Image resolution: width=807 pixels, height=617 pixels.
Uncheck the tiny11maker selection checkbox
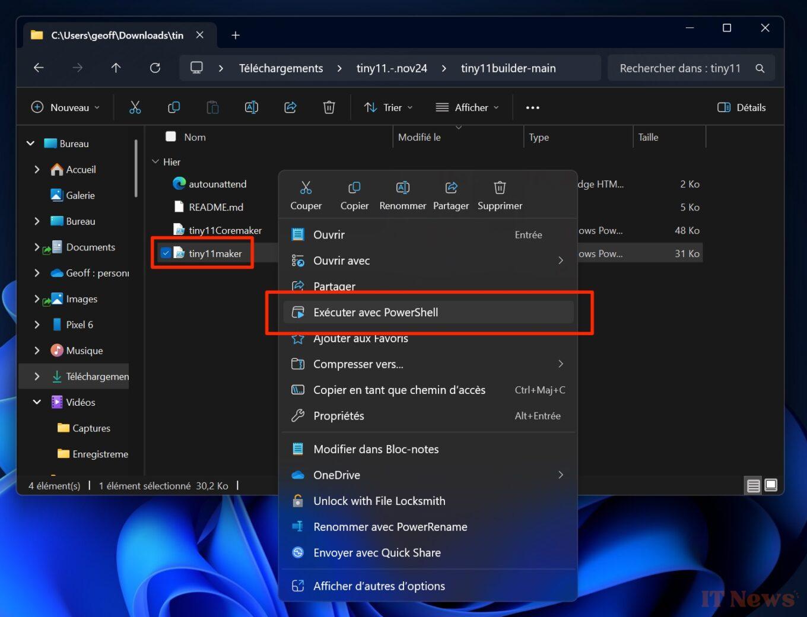pos(166,252)
